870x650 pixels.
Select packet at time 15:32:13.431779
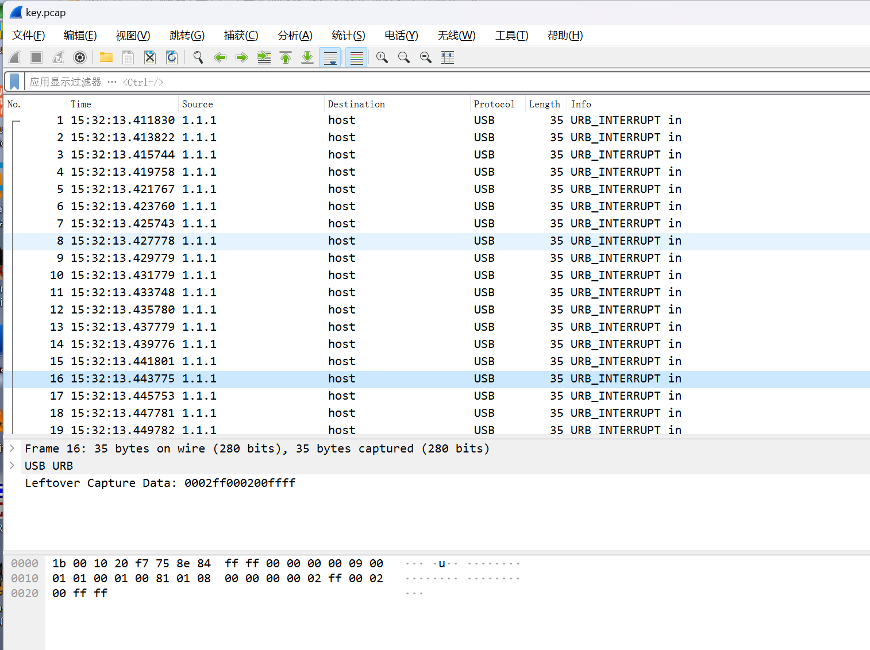[x=437, y=275]
